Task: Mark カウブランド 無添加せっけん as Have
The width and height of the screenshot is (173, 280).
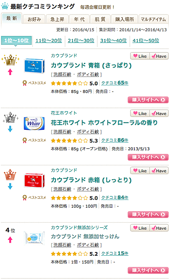Action: point(159,228)
